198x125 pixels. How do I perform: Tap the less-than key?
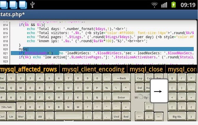pos(172,97)
